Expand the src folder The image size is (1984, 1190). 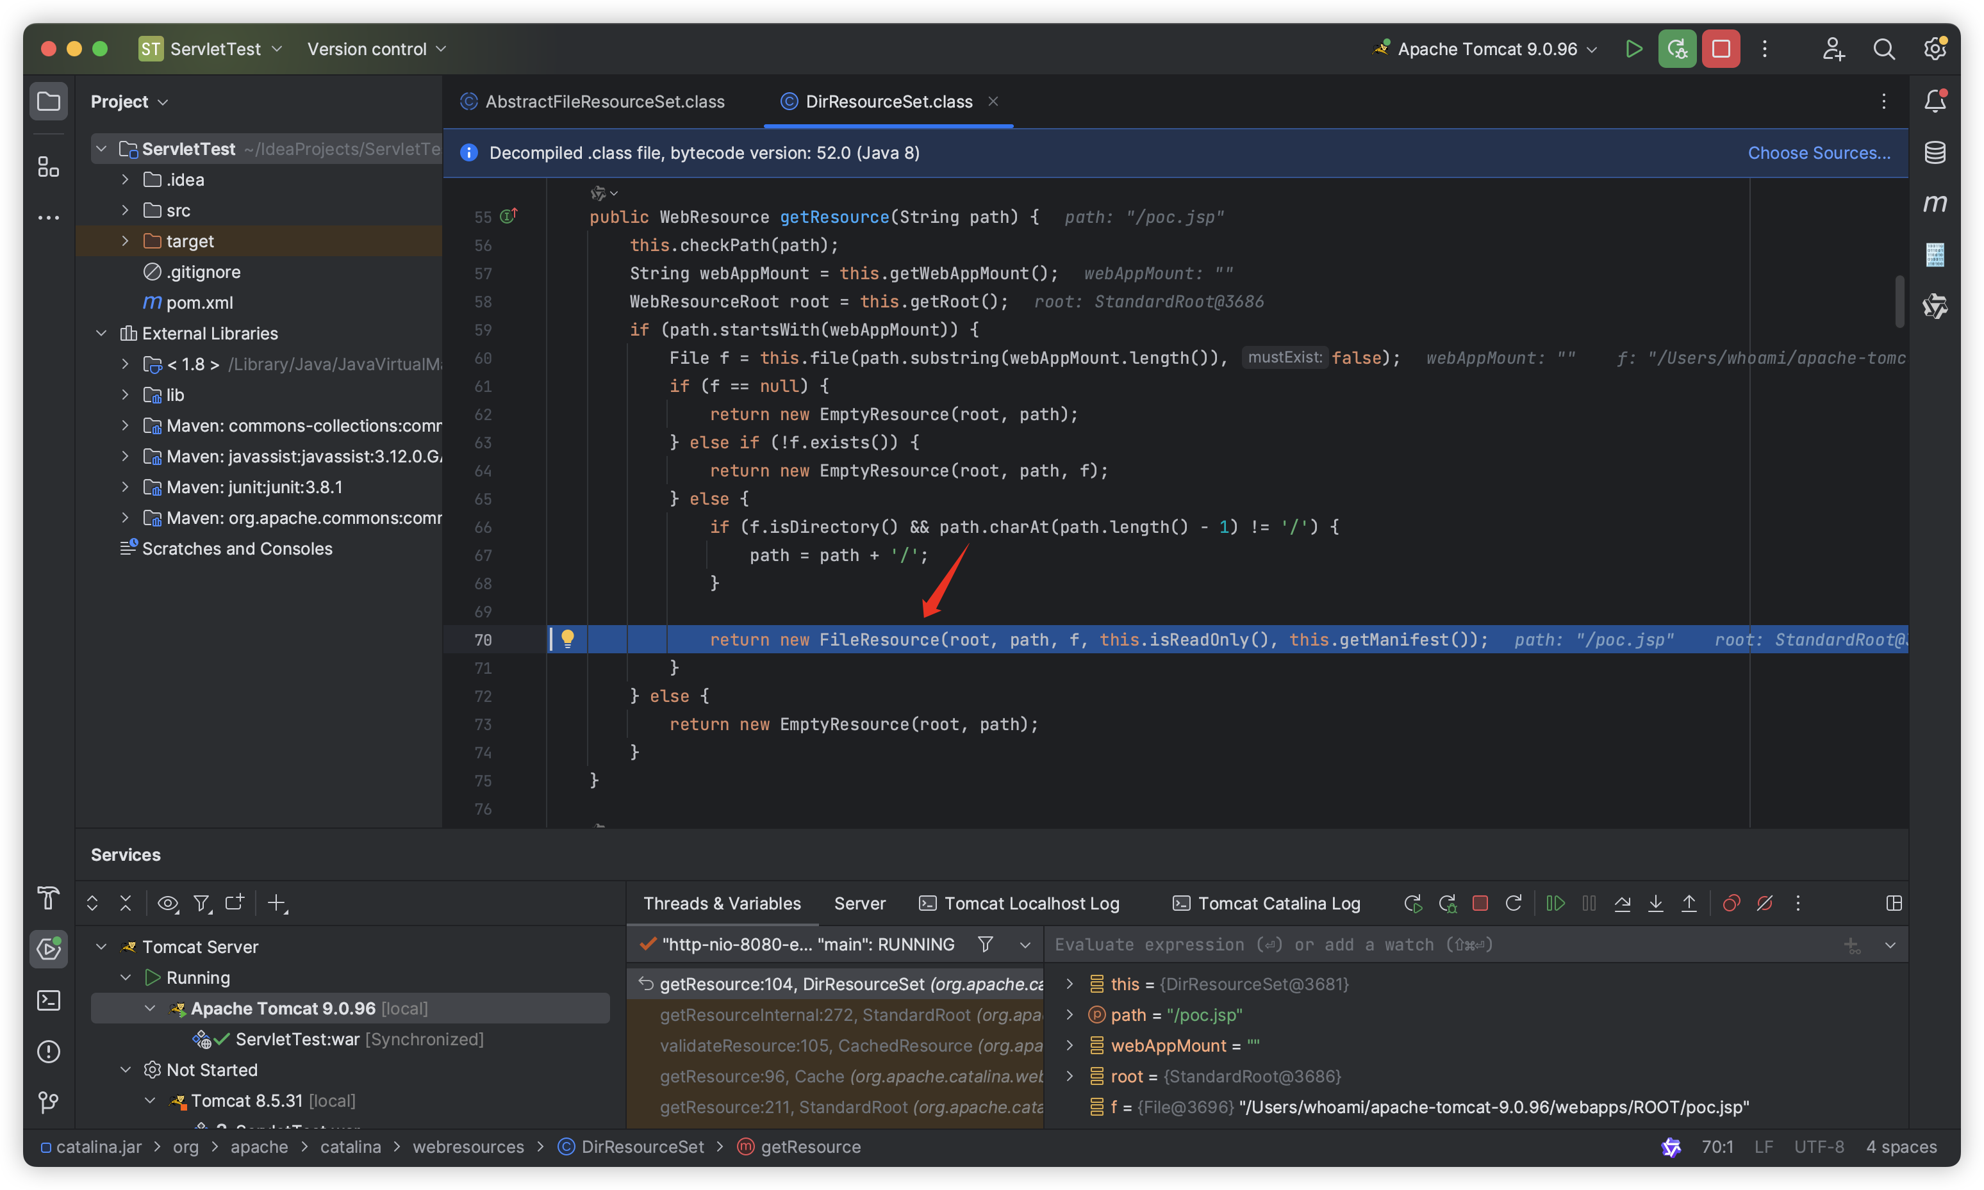coord(125,210)
